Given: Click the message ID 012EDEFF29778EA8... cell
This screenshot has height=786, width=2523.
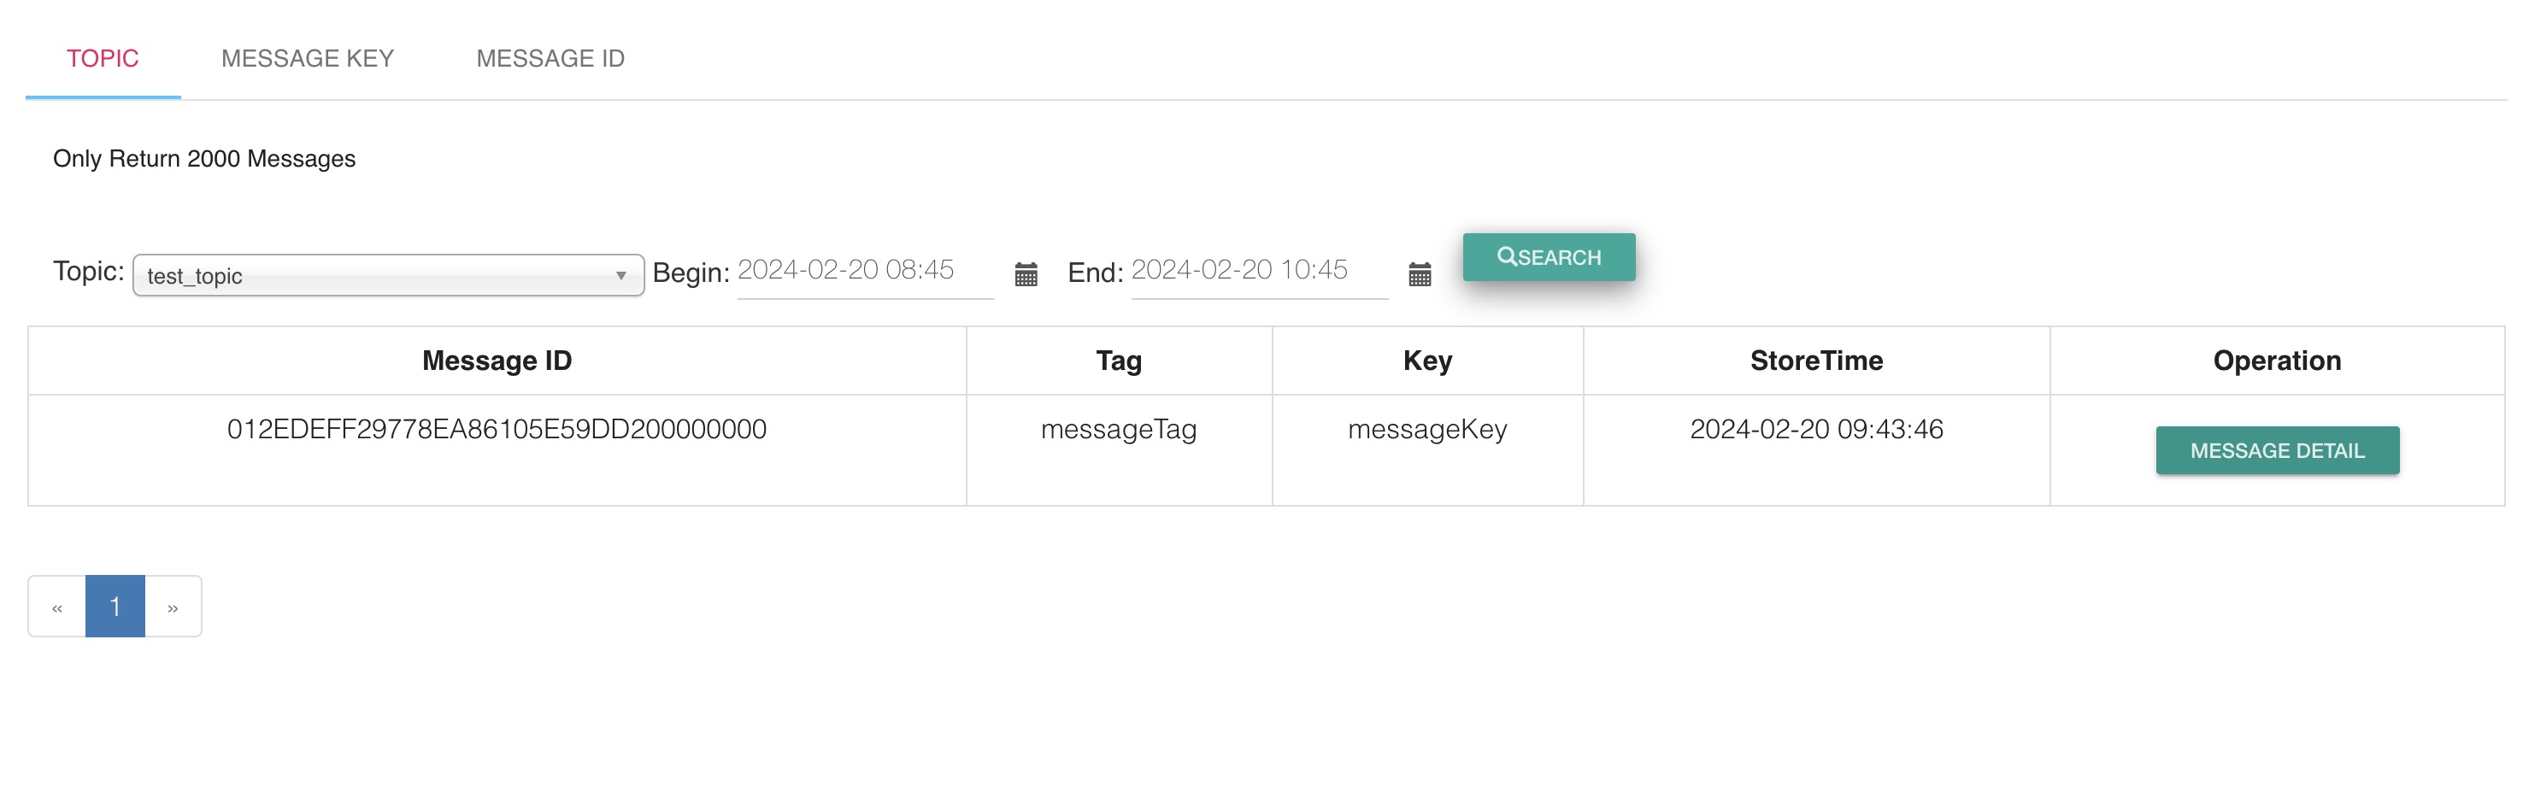Looking at the screenshot, I should 497,429.
